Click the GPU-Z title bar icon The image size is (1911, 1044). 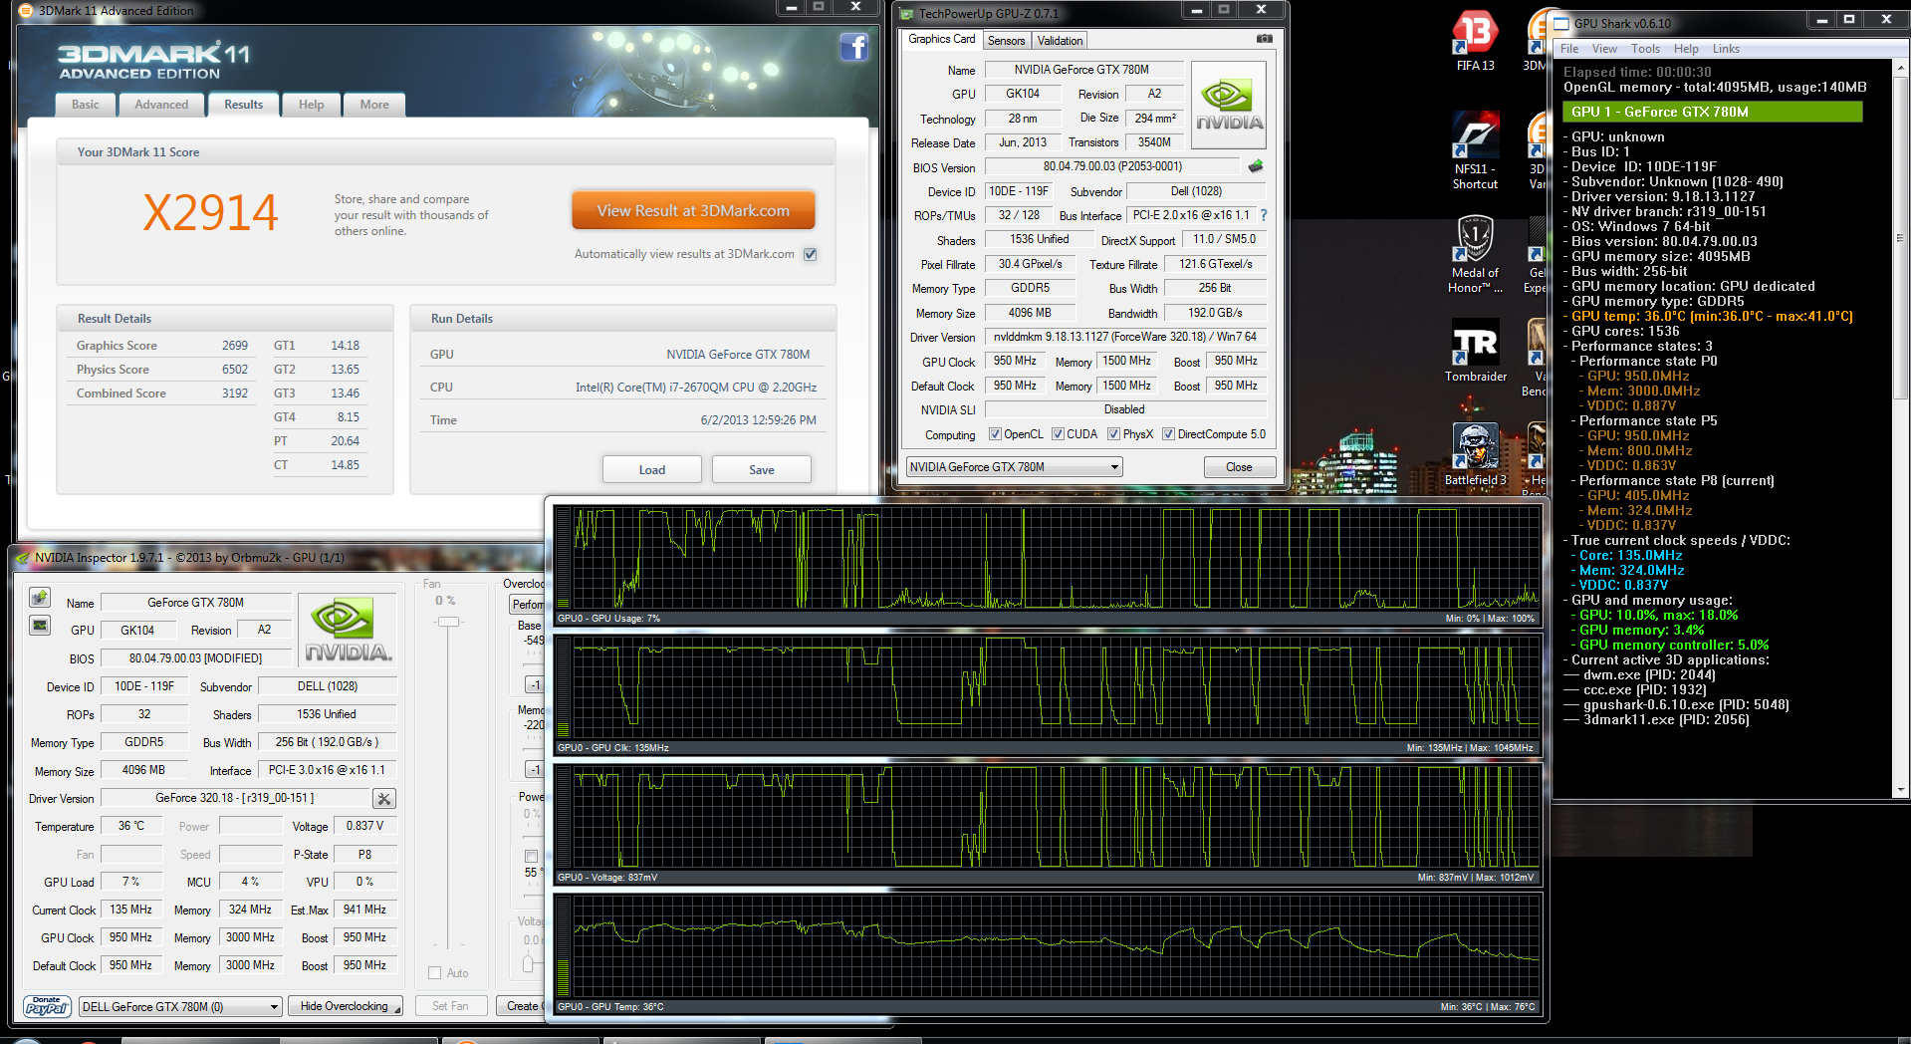pos(906,13)
